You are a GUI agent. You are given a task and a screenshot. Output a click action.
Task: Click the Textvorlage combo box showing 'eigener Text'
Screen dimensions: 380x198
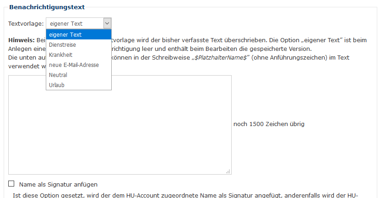(x=75, y=23)
